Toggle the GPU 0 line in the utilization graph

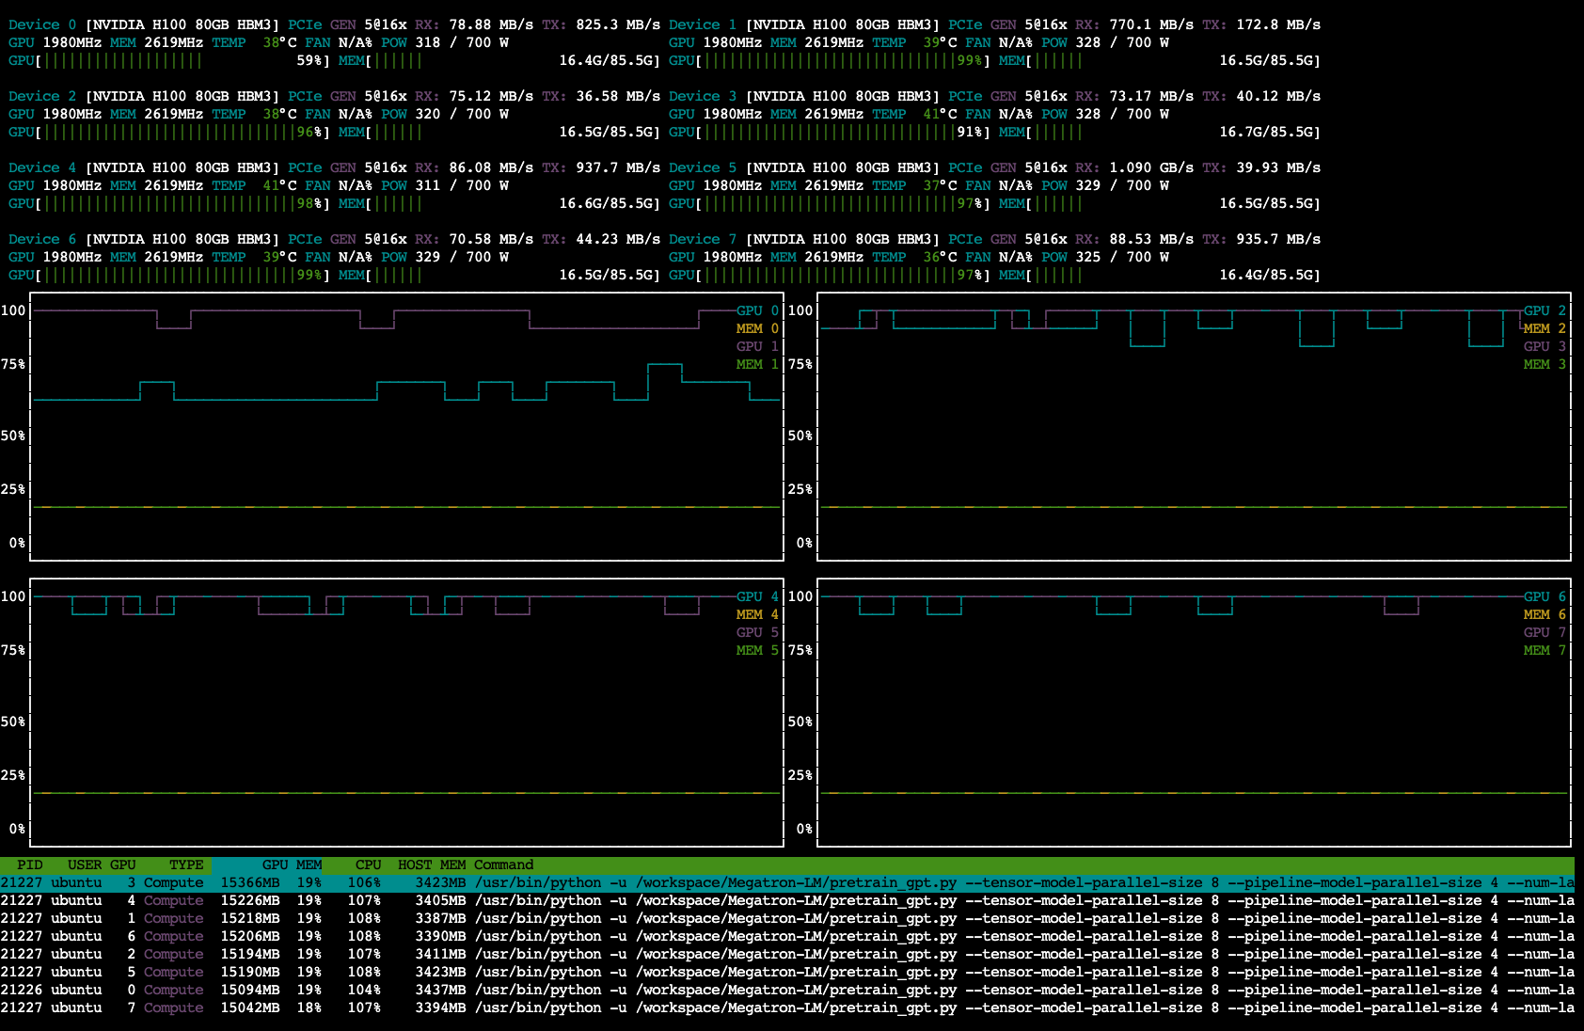[x=755, y=309]
